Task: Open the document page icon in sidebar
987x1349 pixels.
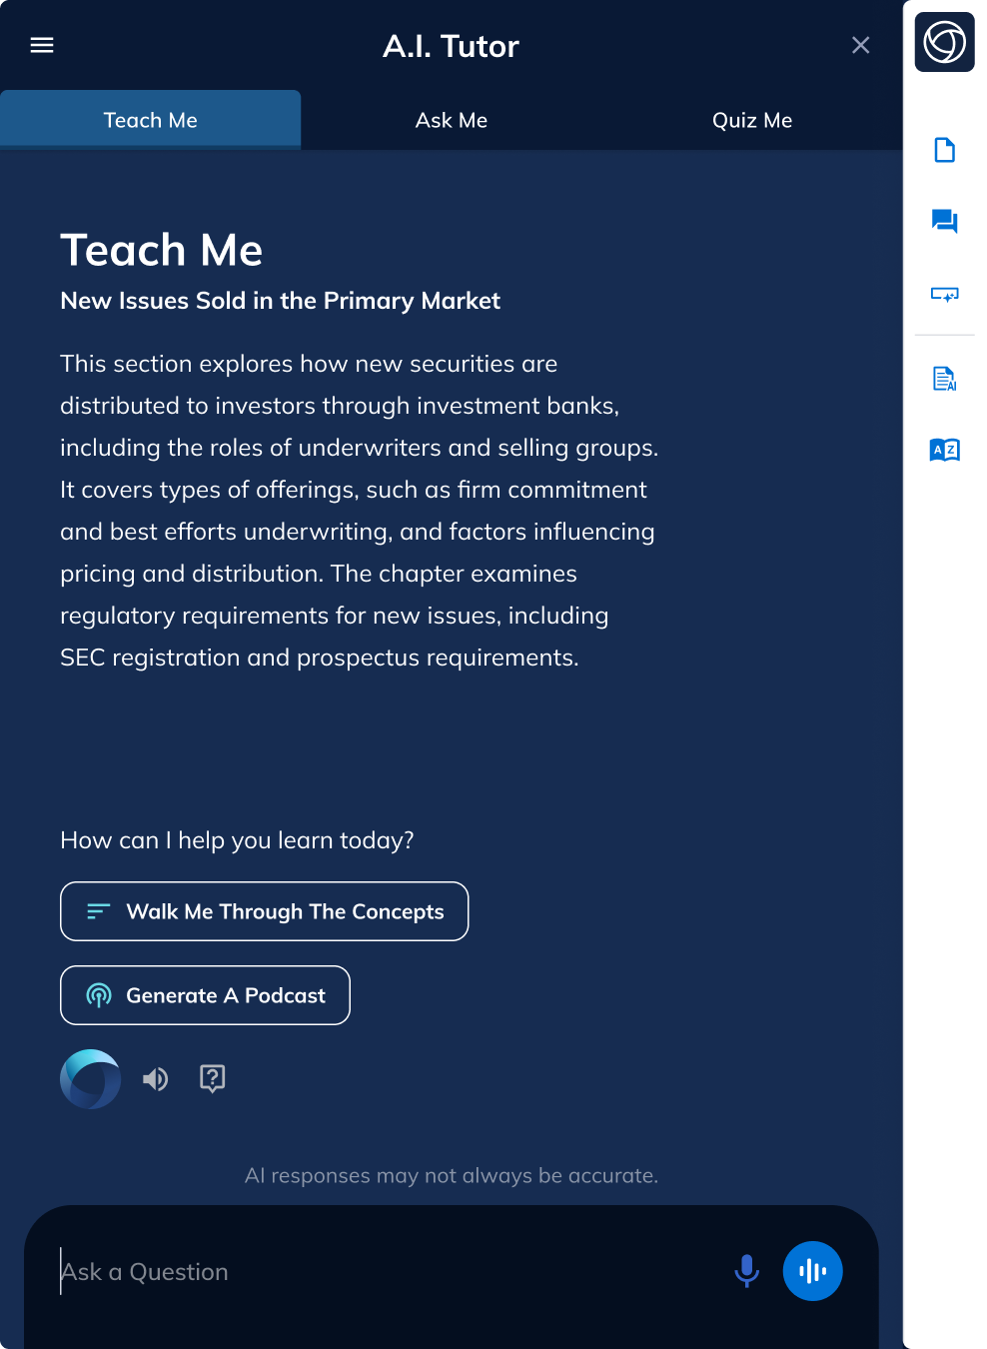Action: pos(944,150)
